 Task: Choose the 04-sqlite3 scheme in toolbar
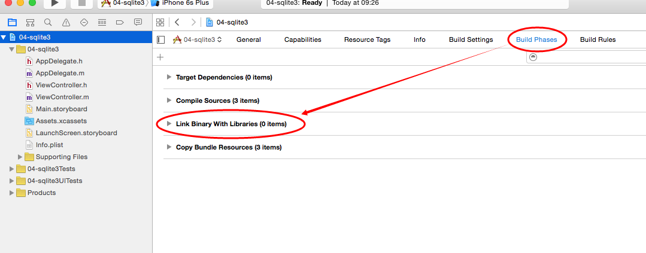point(123,4)
